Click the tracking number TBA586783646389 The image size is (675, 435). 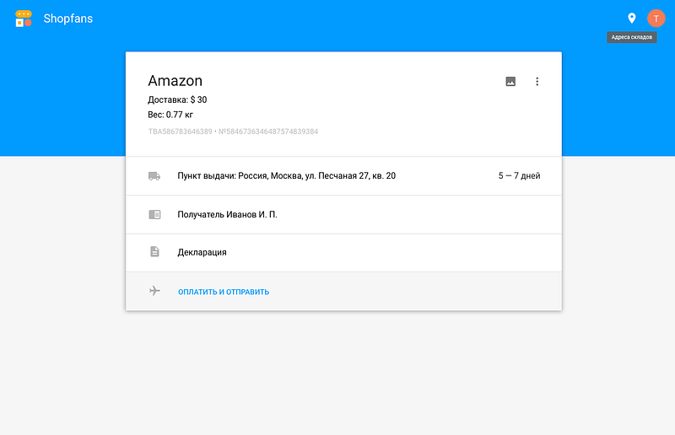pos(181,132)
